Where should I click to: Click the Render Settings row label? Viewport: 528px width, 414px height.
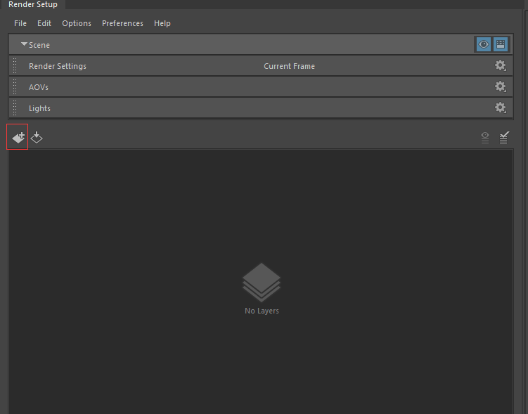pyautogui.click(x=58, y=66)
